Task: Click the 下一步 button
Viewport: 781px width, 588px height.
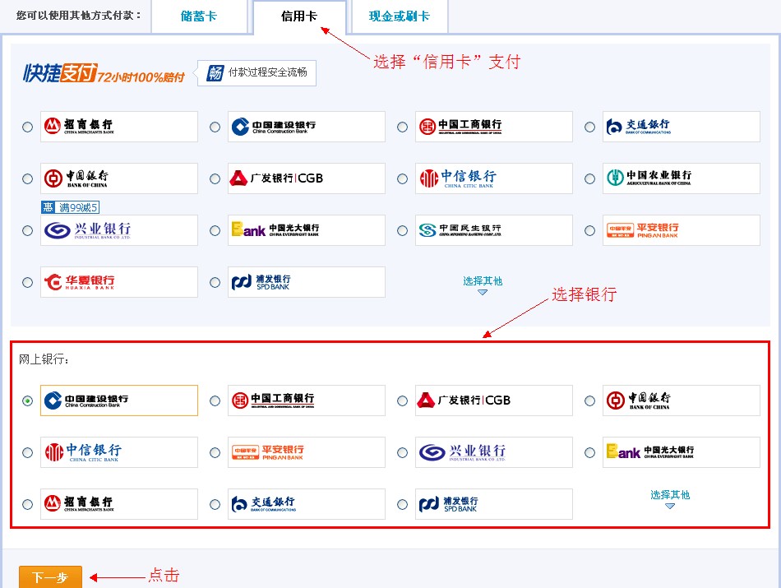Action: click(50, 577)
